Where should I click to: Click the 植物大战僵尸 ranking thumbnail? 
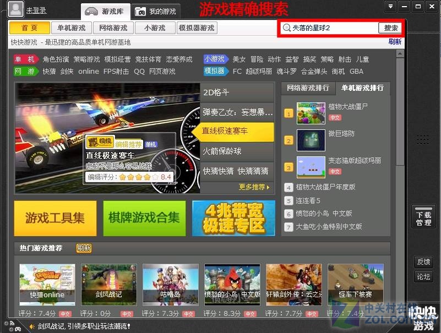click(x=311, y=113)
